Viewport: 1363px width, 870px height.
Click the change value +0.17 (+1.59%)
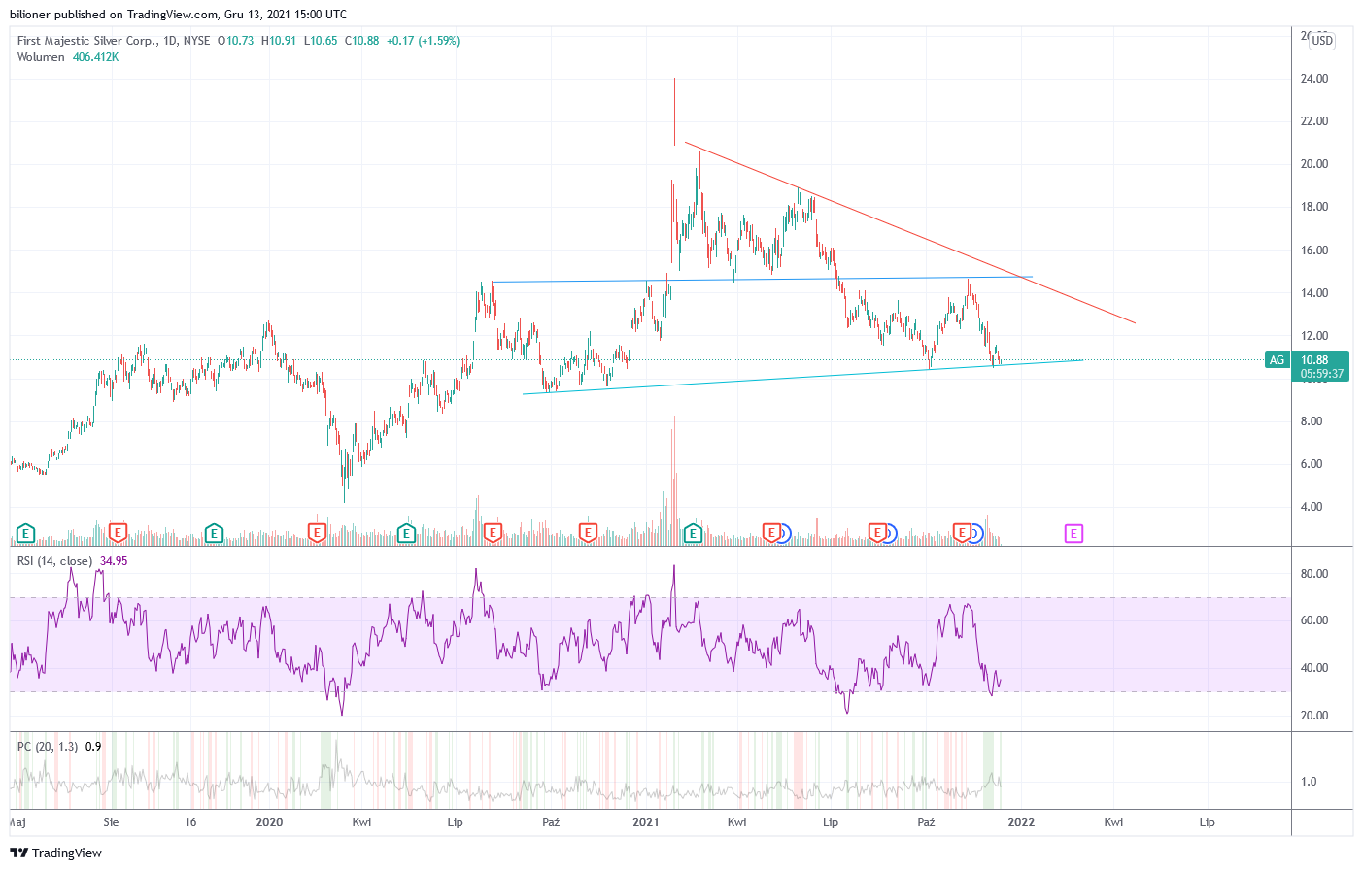click(x=423, y=41)
